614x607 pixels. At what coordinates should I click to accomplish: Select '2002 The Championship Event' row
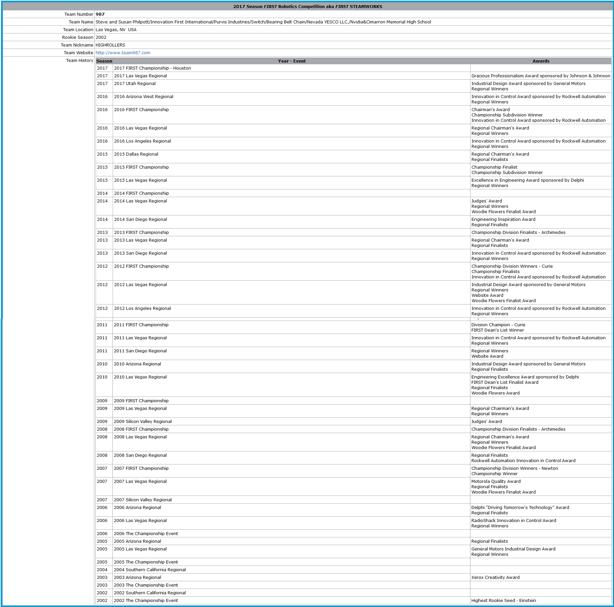point(146,601)
